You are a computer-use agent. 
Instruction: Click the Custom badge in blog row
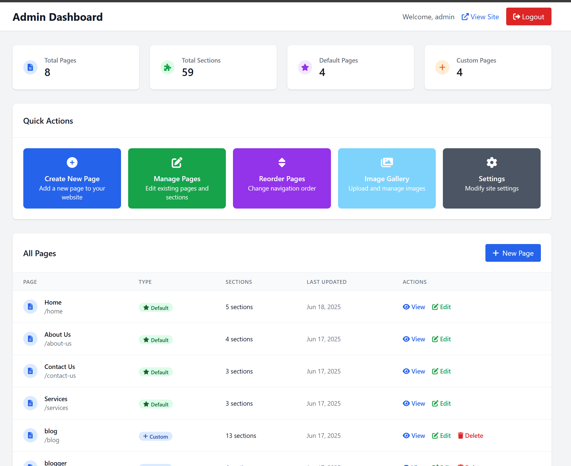click(155, 436)
